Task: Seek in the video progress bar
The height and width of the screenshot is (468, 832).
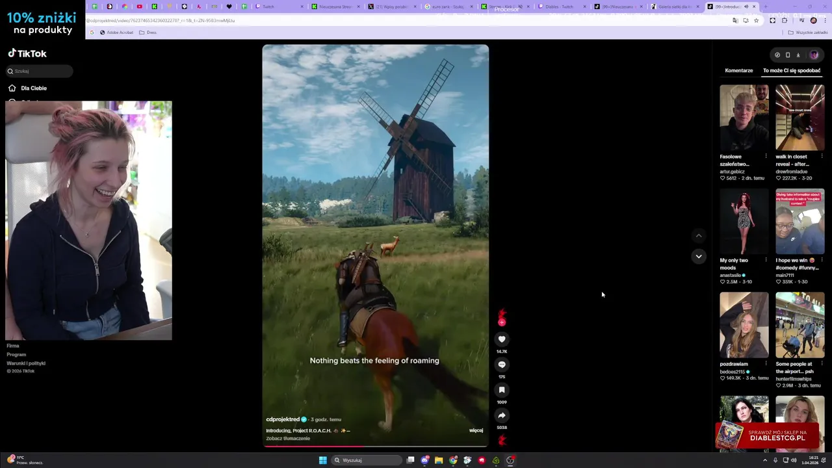Action: 376,446
